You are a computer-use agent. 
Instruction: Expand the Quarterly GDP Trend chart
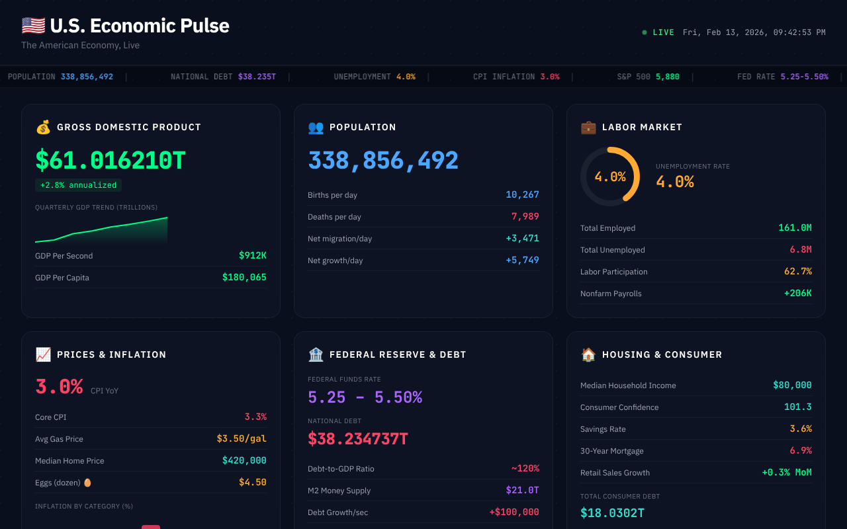coord(101,230)
